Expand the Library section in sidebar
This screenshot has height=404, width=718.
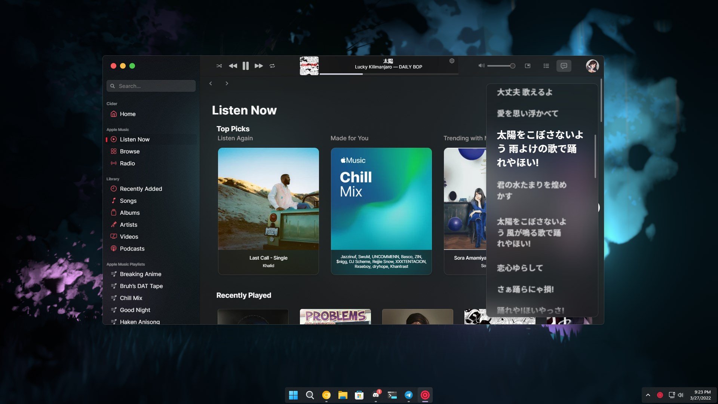(113, 178)
